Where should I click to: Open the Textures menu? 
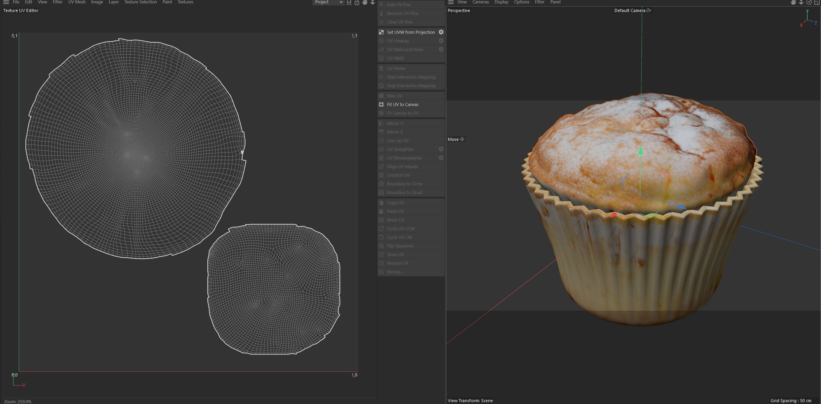click(186, 2)
